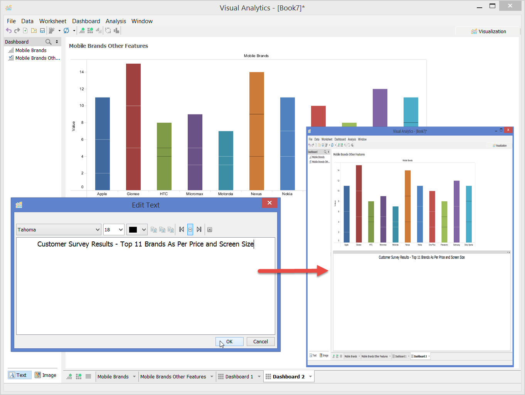Click the Micromax bar in chart

(x=195, y=152)
